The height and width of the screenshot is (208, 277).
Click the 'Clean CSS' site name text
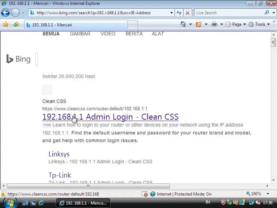click(54, 101)
